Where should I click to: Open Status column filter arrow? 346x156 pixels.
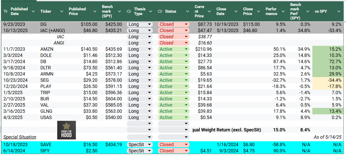click(188, 11)
